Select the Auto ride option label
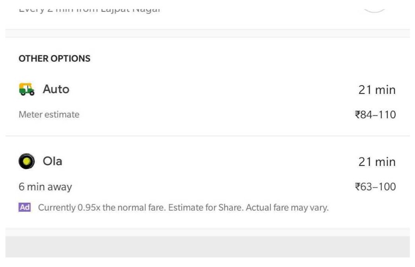This screenshot has width=415, height=267. (x=56, y=89)
